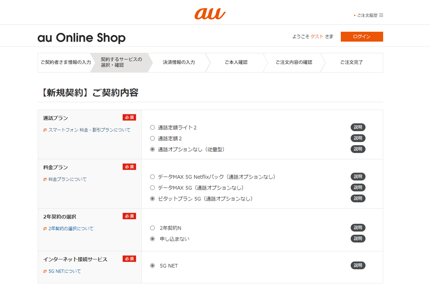Show 説明 for 5G NET
The width and height of the screenshot is (430, 289).
coord(358,265)
